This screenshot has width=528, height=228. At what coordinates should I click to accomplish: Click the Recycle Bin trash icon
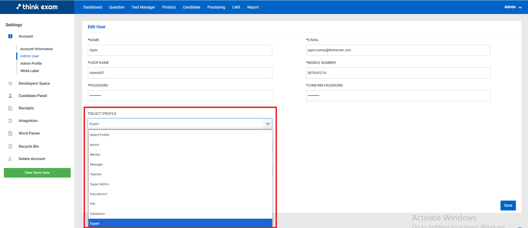tap(10, 146)
